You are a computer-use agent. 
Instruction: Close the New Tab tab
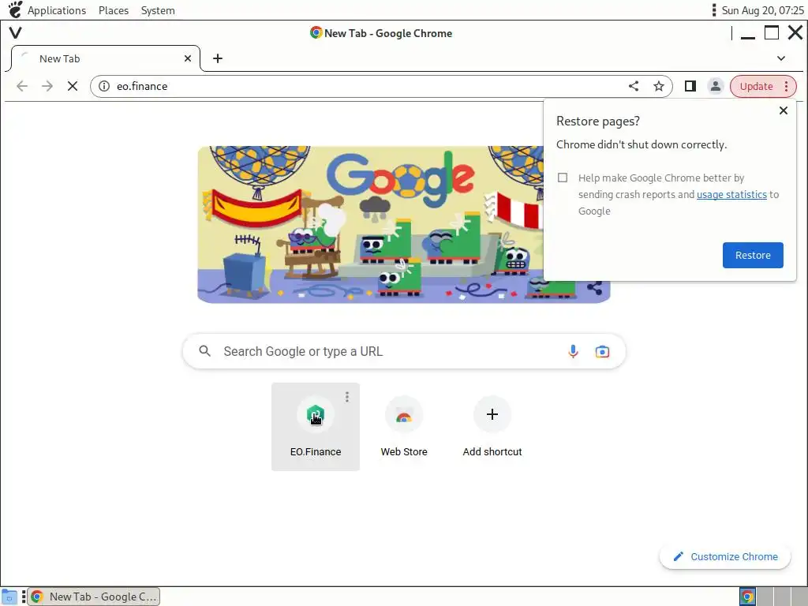(188, 58)
